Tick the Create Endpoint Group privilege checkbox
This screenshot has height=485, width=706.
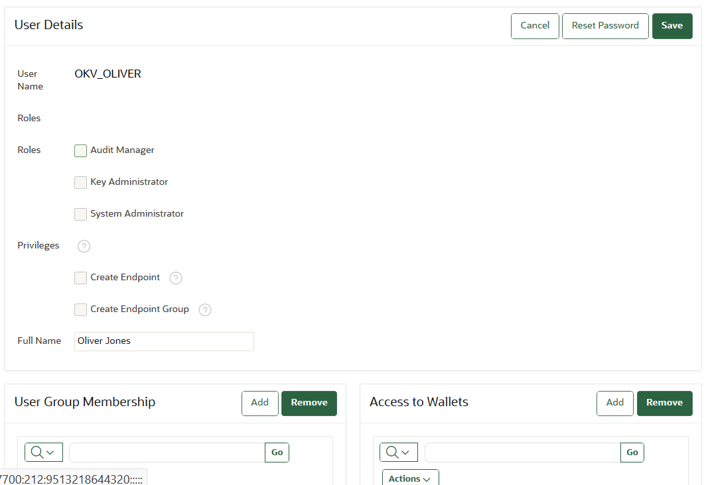tap(80, 309)
